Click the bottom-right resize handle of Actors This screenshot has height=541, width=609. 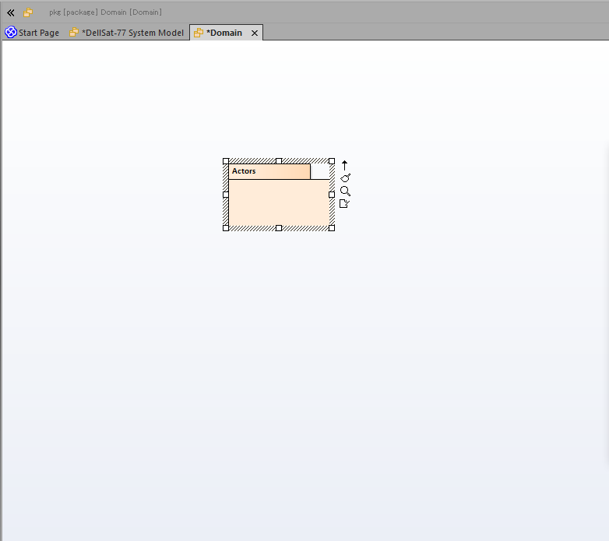coord(332,228)
